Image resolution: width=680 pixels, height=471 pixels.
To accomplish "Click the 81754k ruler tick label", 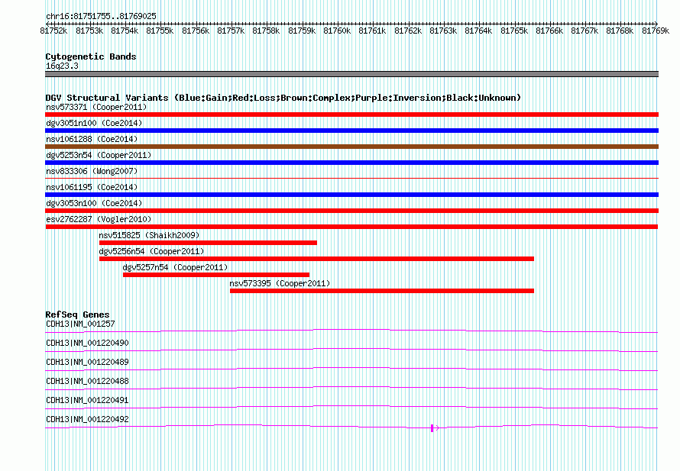I will click(125, 31).
